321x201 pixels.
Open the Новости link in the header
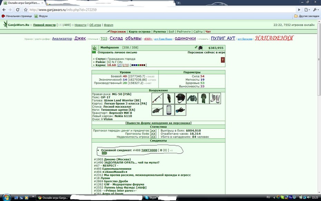[x=80, y=25]
